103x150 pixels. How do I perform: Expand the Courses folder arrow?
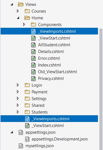click(x=18, y=11)
